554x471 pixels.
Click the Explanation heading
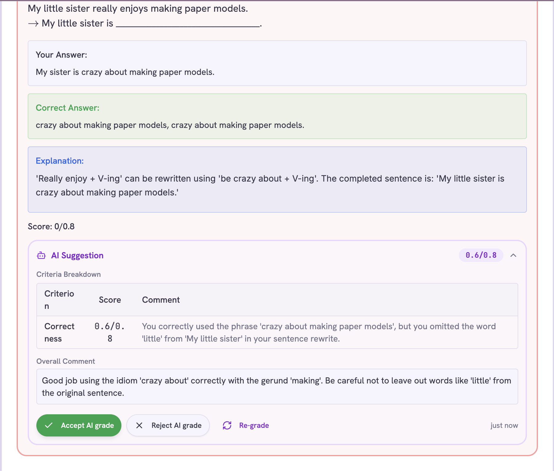pos(60,161)
